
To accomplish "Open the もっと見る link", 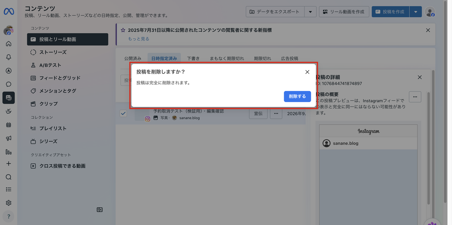I will coord(139,39).
